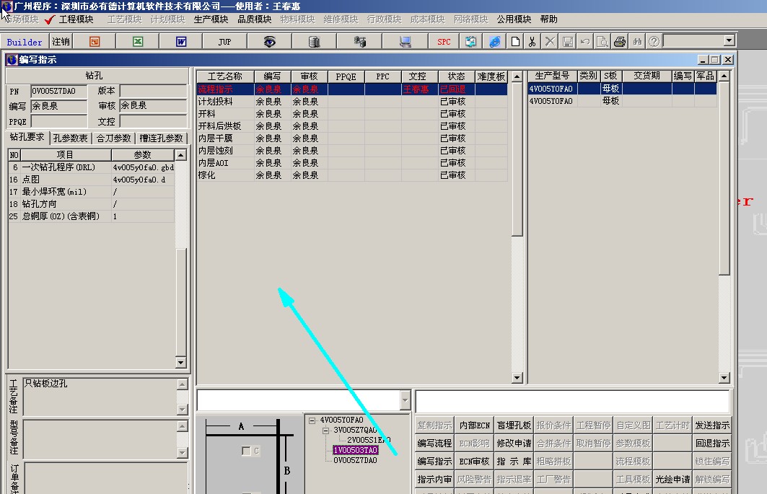Click the 光绘申请 button
This screenshot has height=494, width=767.
coord(672,480)
